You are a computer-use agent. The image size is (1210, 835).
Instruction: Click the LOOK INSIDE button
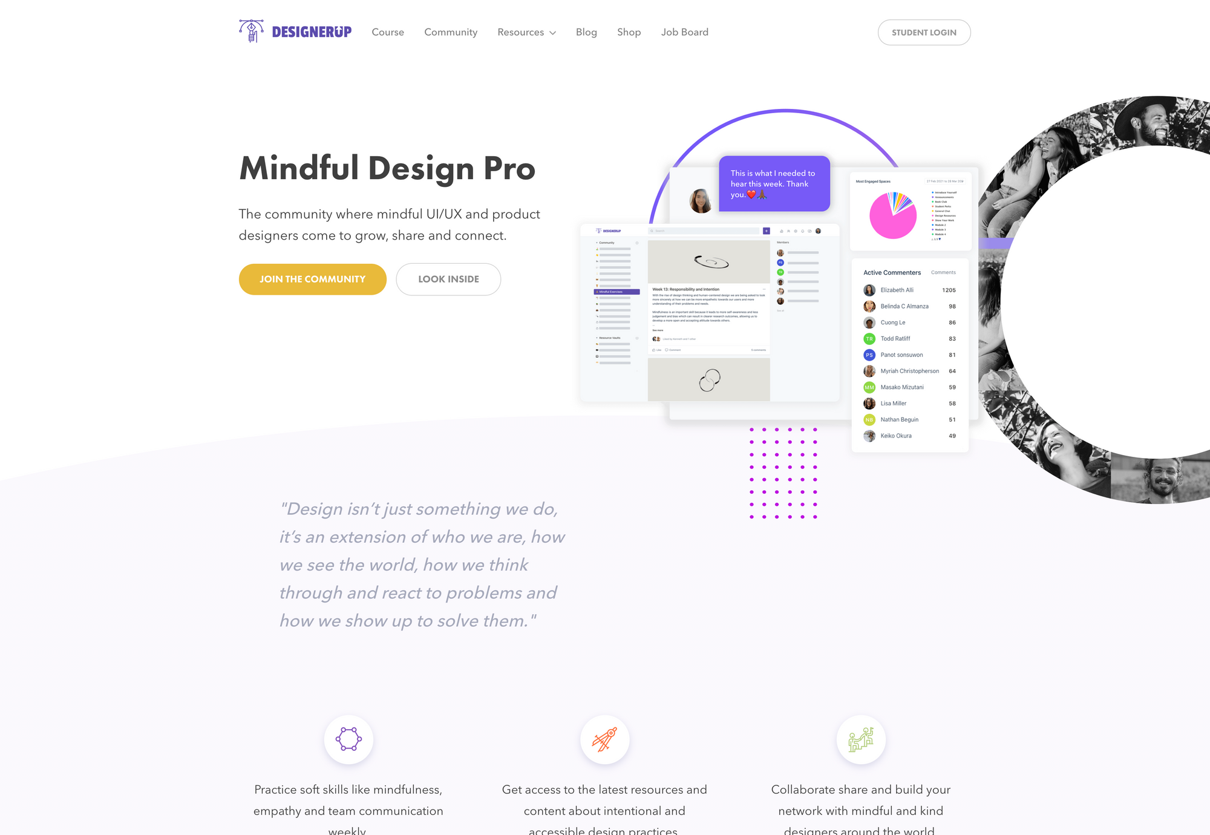tap(449, 279)
